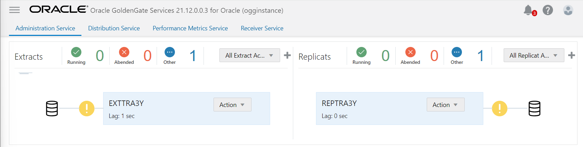This screenshot has height=147, width=583.
Task: Click the Extracts running count 0
Action: tap(100, 56)
